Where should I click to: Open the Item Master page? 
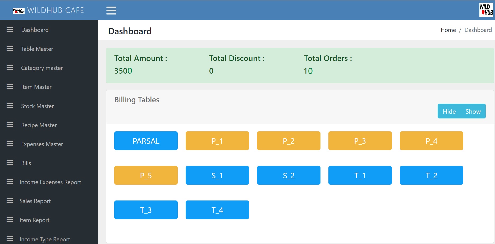[x=36, y=87]
